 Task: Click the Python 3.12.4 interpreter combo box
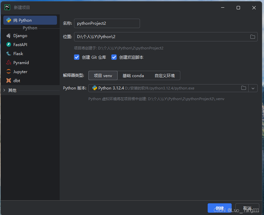(x=173, y=88)
